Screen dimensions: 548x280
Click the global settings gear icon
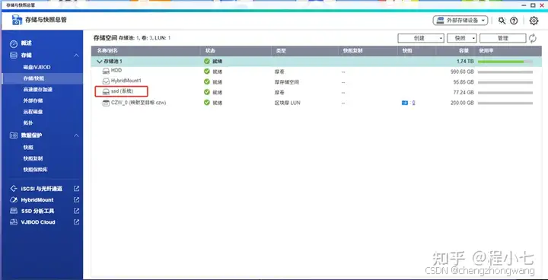(x=534, y=21)
